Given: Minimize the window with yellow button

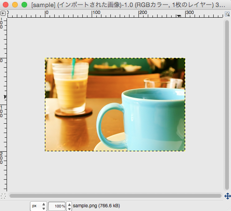Looking at the screenshot, I should [15, 5].
